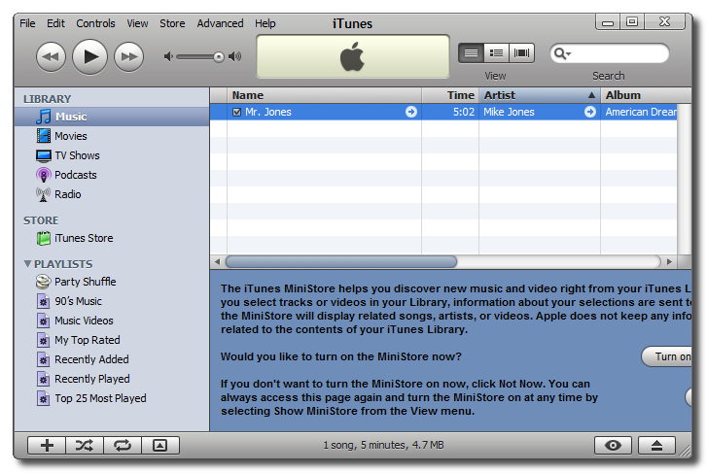Switch to Cover Flow view

(x=522, y=53)
